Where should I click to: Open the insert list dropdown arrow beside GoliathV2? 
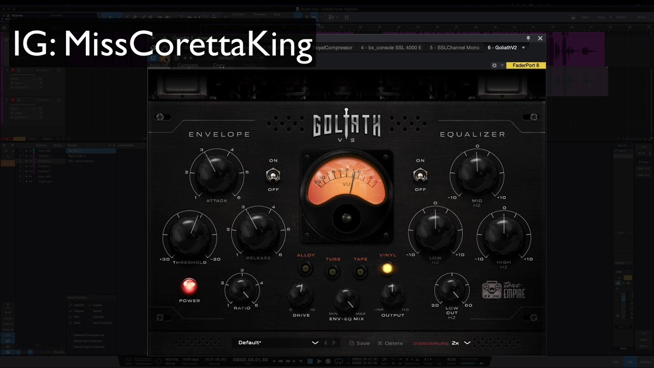[523, 48]
